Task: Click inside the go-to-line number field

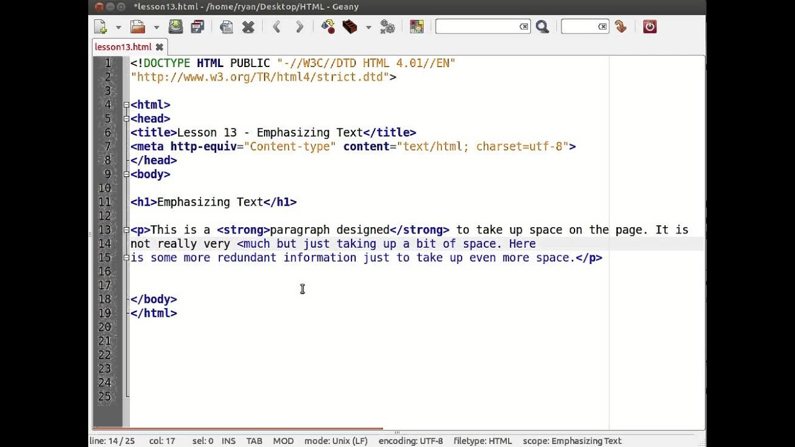Action: coord(579,27)
